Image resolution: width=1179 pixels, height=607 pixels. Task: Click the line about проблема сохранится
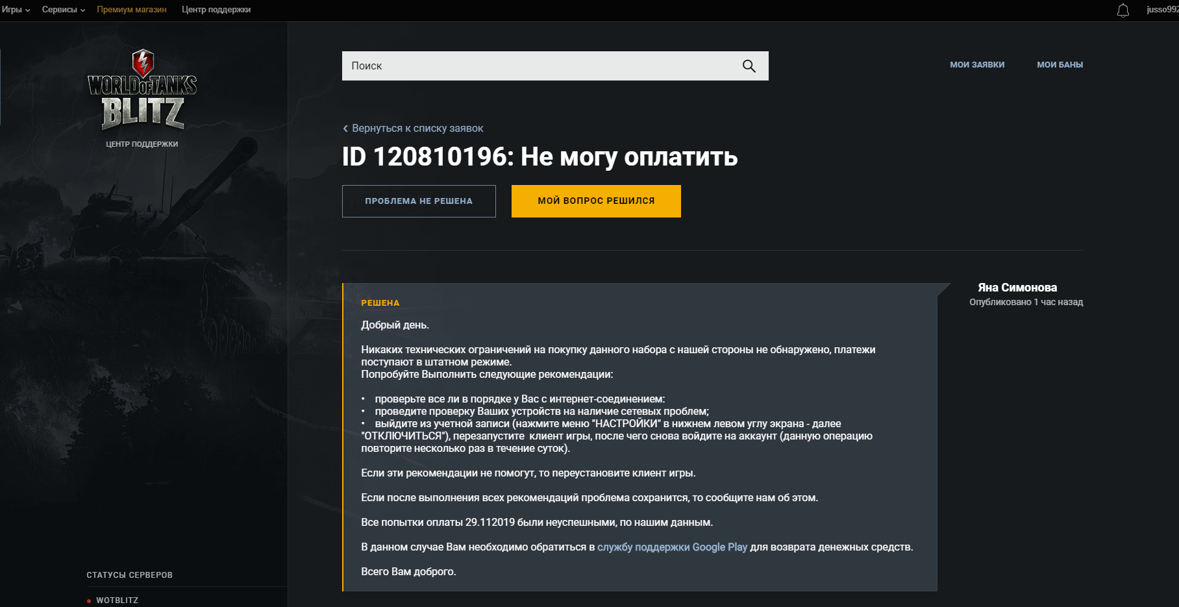tap(589, 498)
